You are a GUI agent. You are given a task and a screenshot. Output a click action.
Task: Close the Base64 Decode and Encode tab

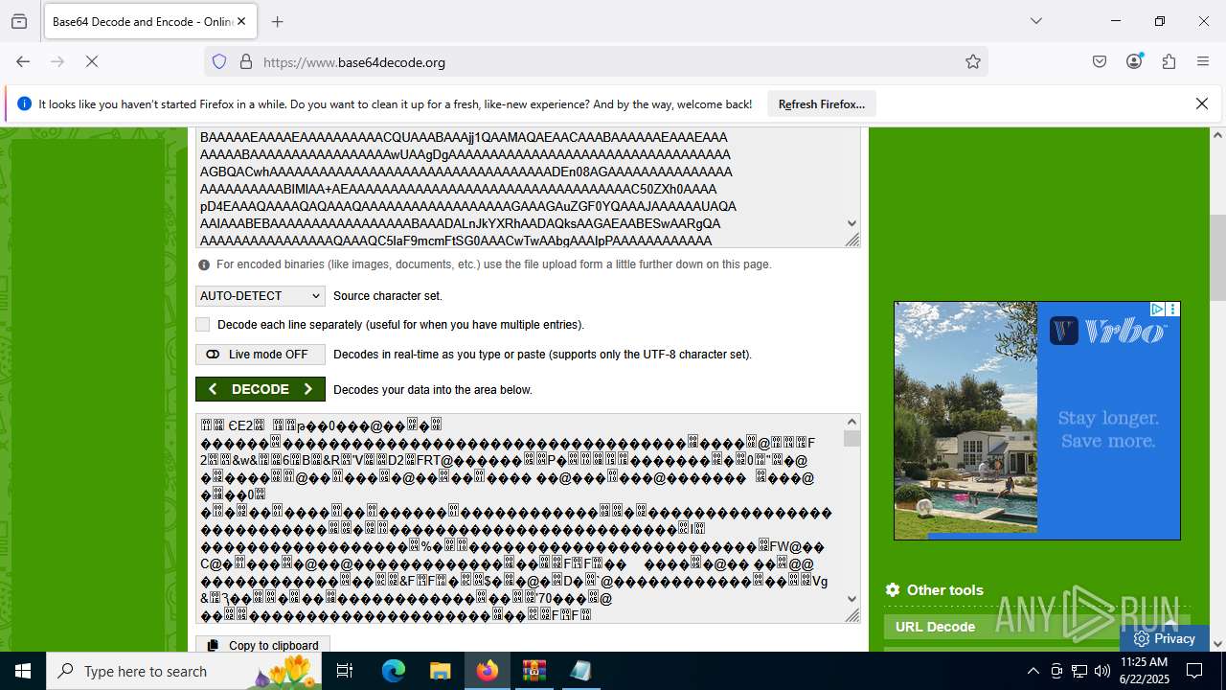pyautogui.click(x=241, y=21)
